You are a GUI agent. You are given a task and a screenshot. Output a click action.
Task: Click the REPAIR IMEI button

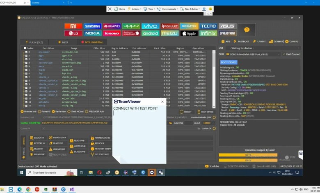[38, 154]
